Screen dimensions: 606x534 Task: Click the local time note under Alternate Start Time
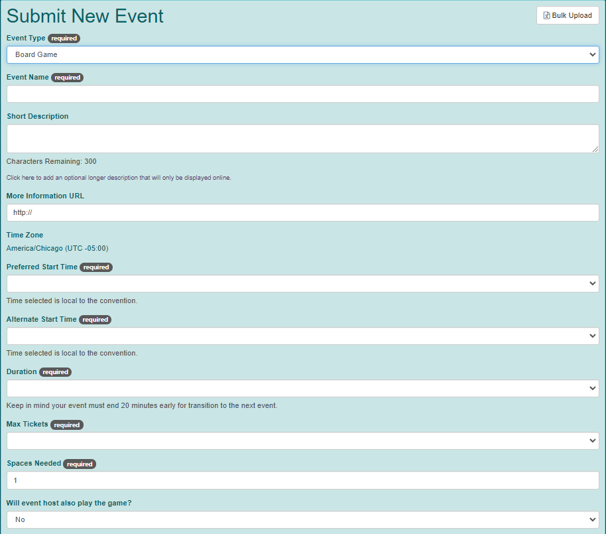[x=72, y=353]
